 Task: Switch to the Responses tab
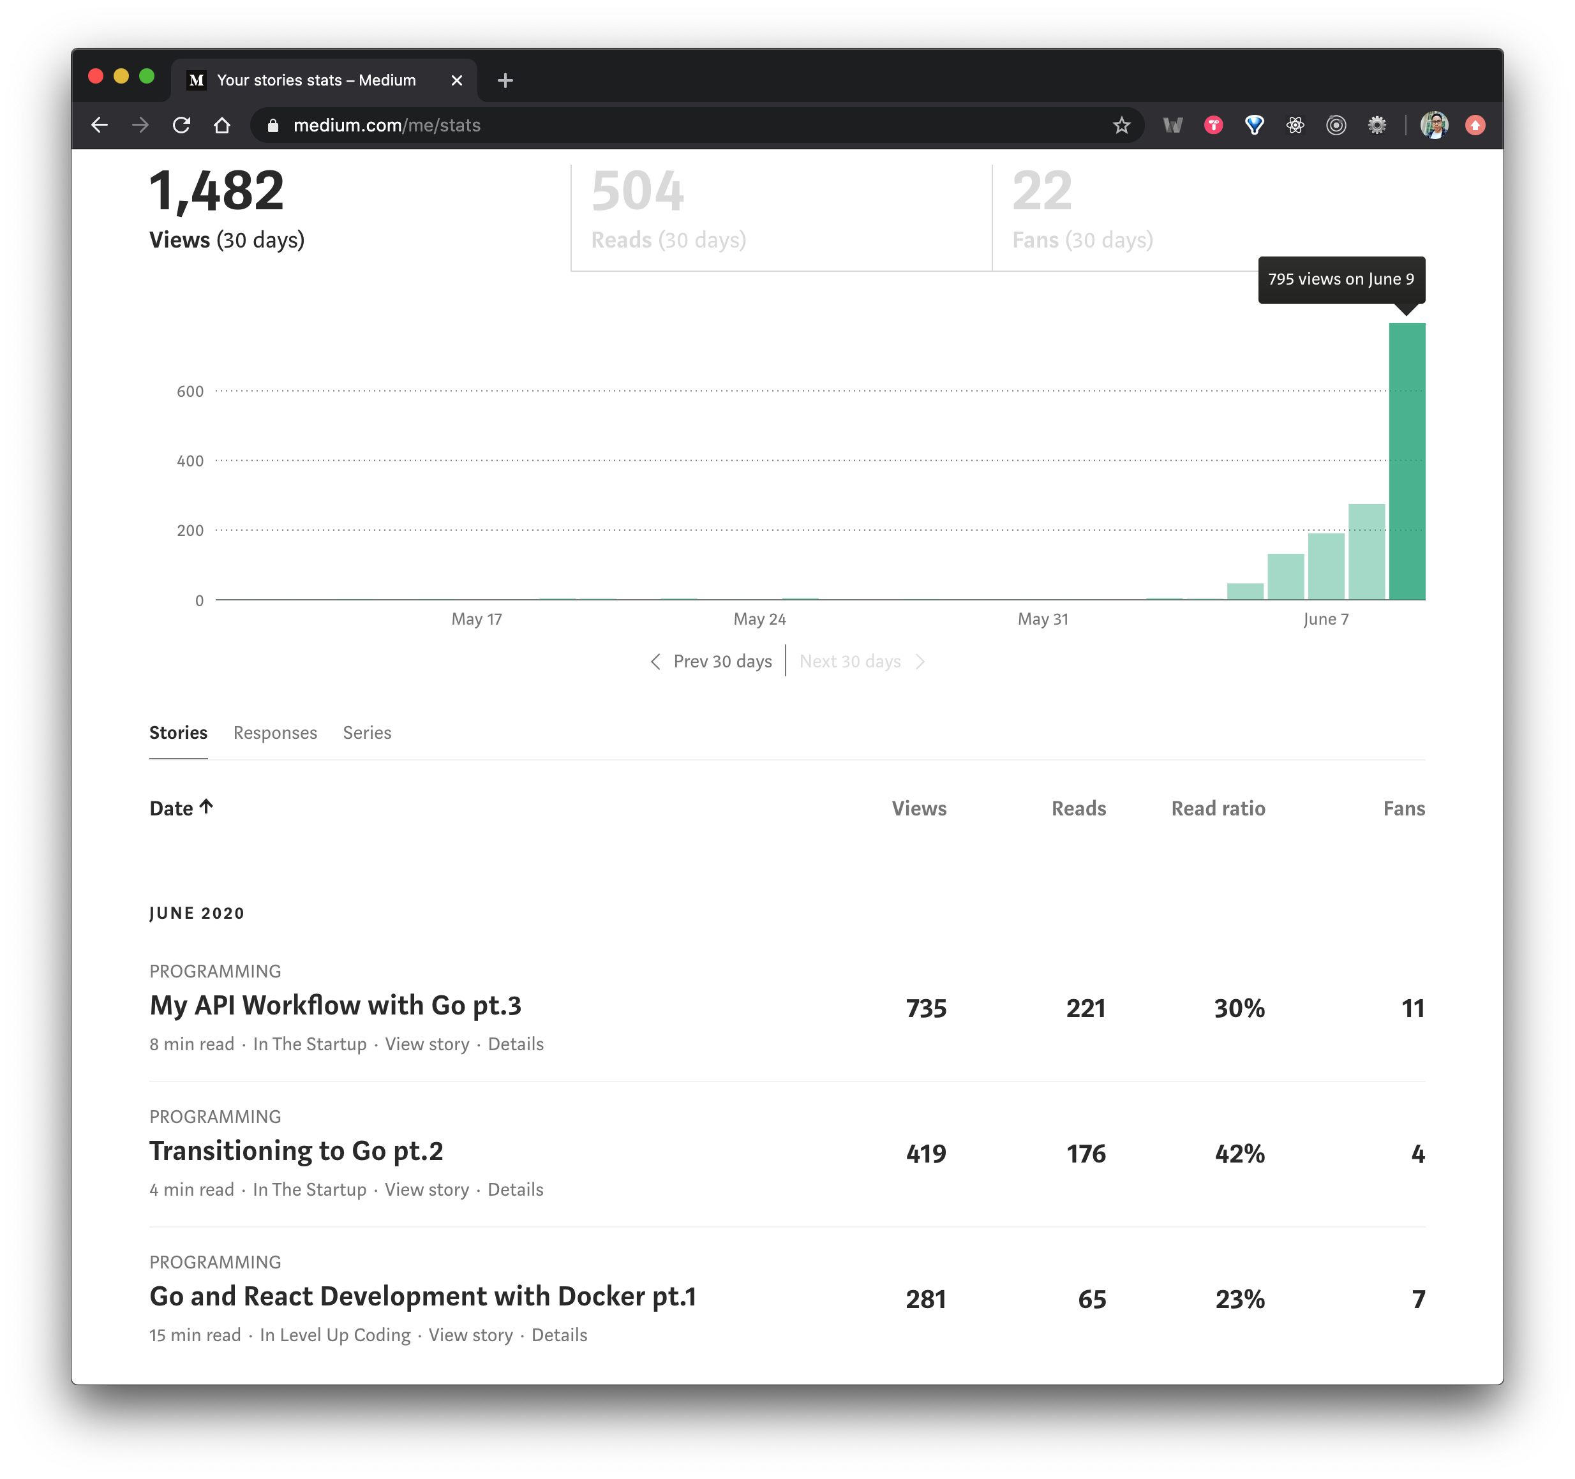275,732
